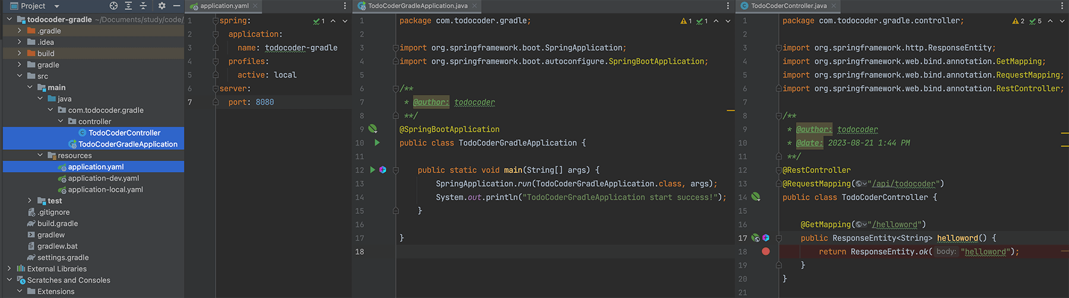Click the Select Opened File crosshair icon
This screenshot has width=1069, height=298.
click(x=113, y=6)
